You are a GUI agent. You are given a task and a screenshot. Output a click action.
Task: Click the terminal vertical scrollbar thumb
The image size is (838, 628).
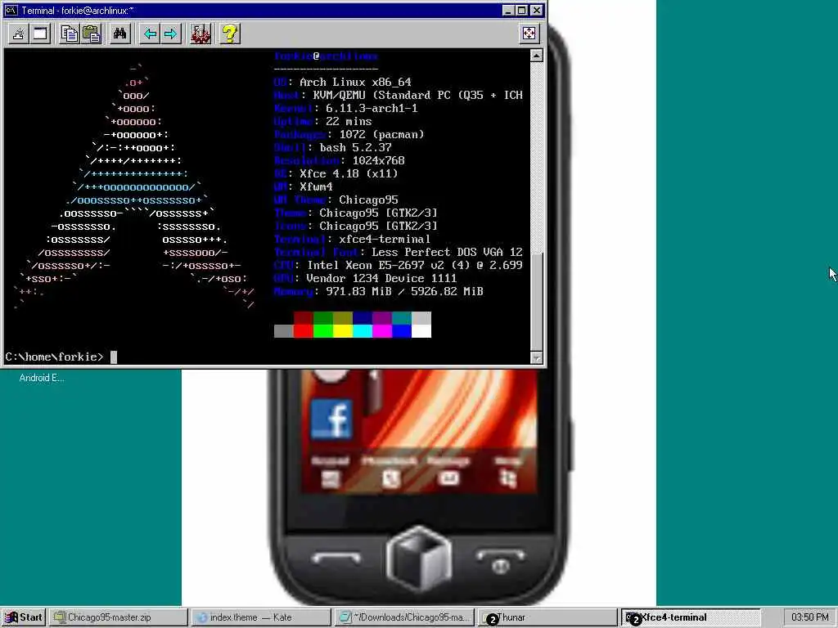[537, 302]
